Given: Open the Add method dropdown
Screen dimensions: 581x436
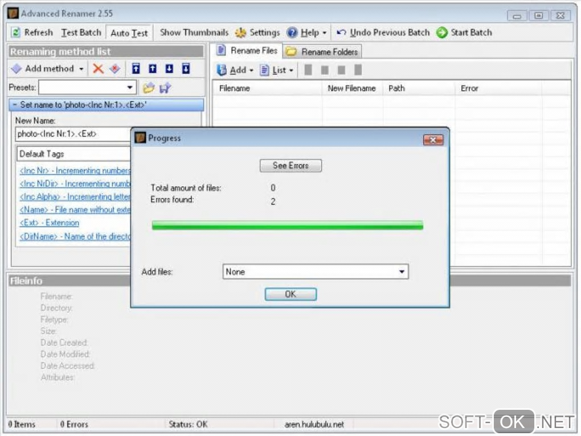Looking at the screenshot, I should click(x=81, y=69).
